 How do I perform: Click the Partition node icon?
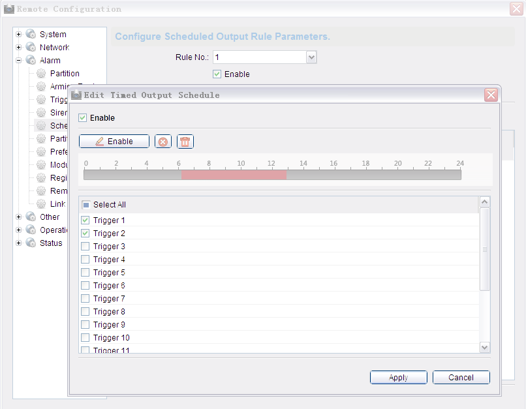click(x=41, y=74)
